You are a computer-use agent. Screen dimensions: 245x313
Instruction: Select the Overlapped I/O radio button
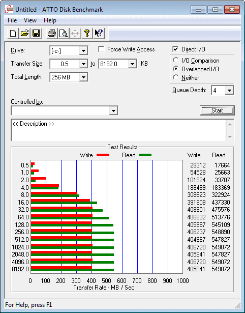point(176,69)
